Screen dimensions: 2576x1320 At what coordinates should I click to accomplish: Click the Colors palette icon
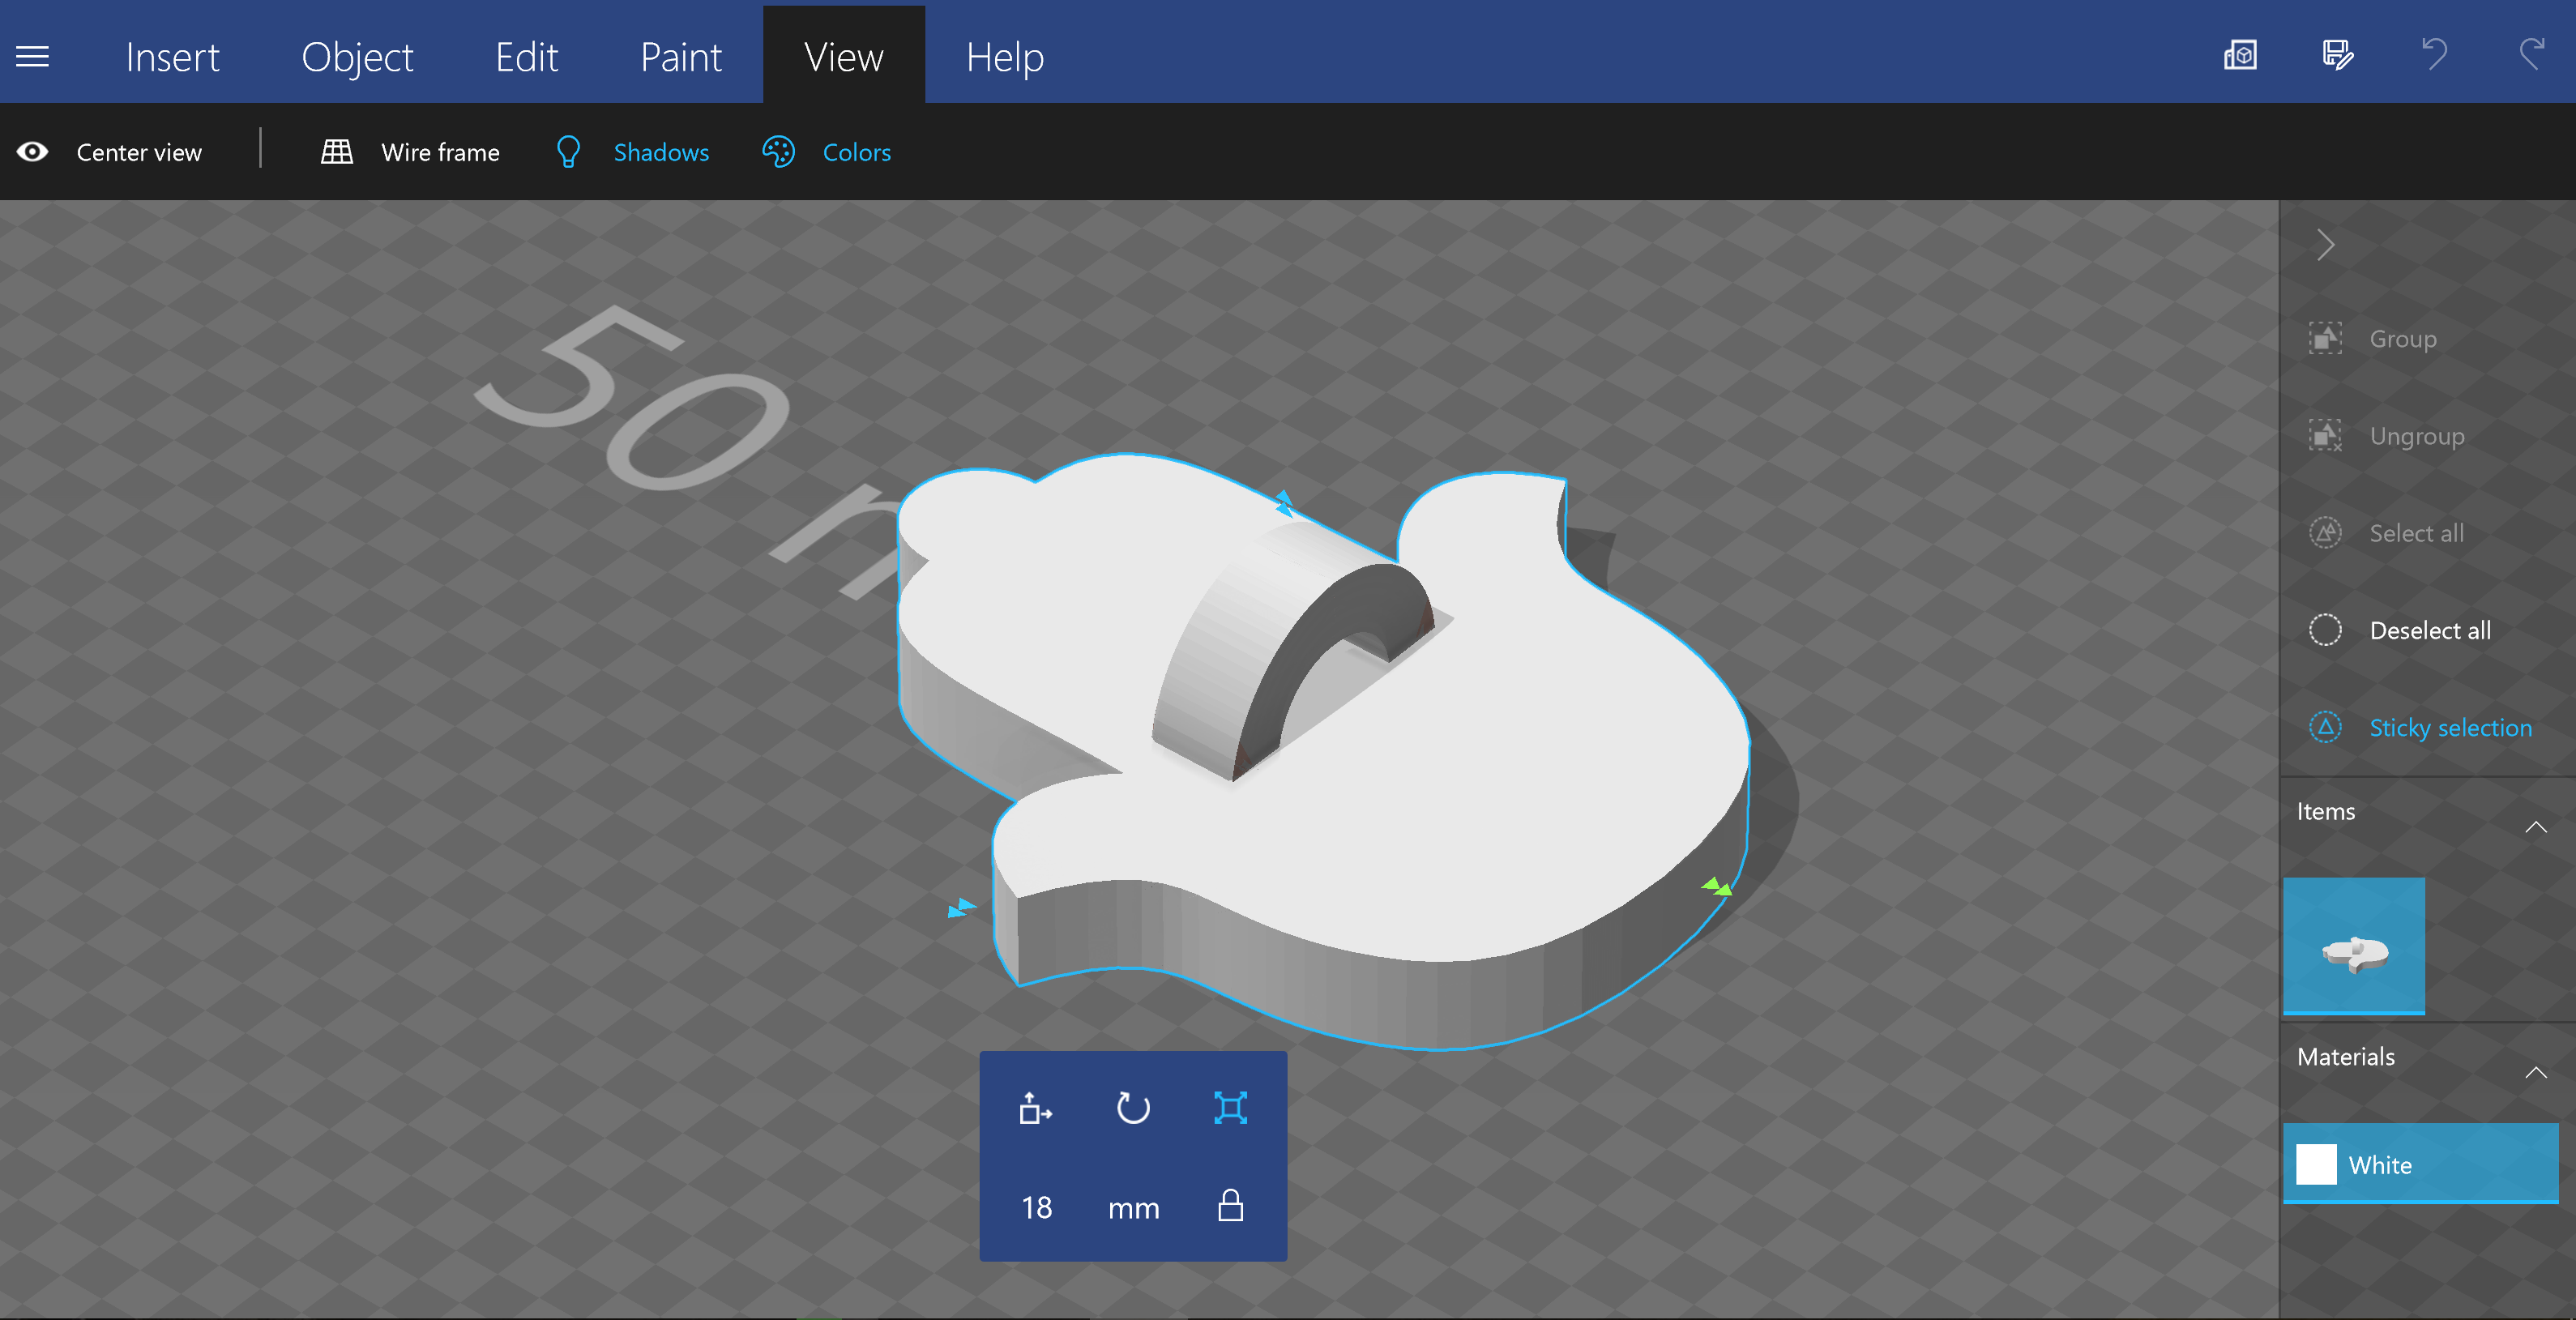pyautogui.click(x=778, y=152)
